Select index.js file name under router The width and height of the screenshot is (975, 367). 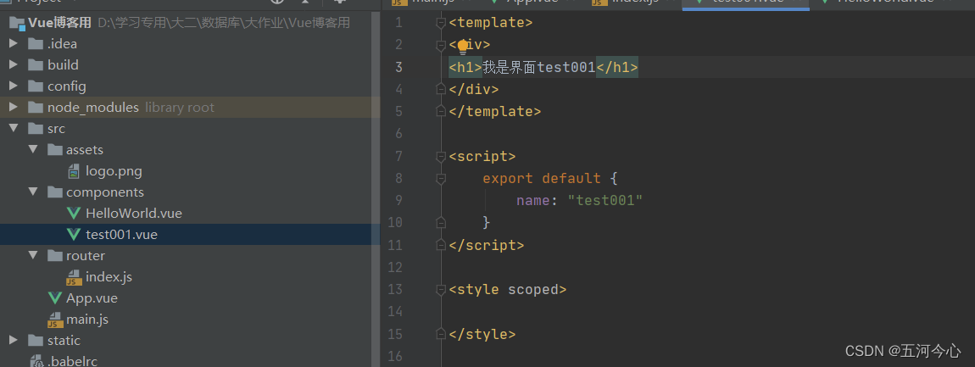tap(109, 277)
